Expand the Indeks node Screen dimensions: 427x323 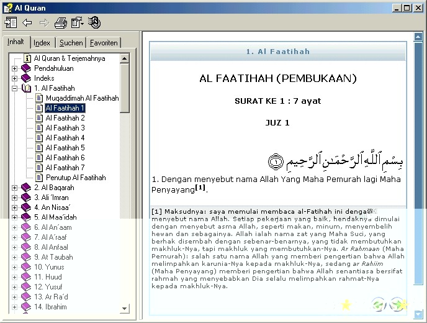click(15, 78)
